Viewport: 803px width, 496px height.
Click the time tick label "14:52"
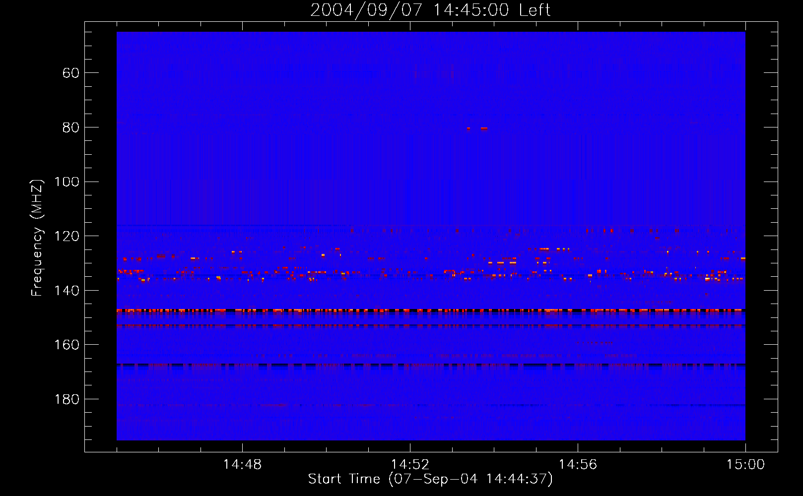point(410,465)
